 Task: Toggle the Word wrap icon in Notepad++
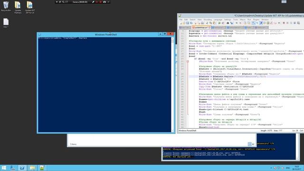(x=254, y=23)
